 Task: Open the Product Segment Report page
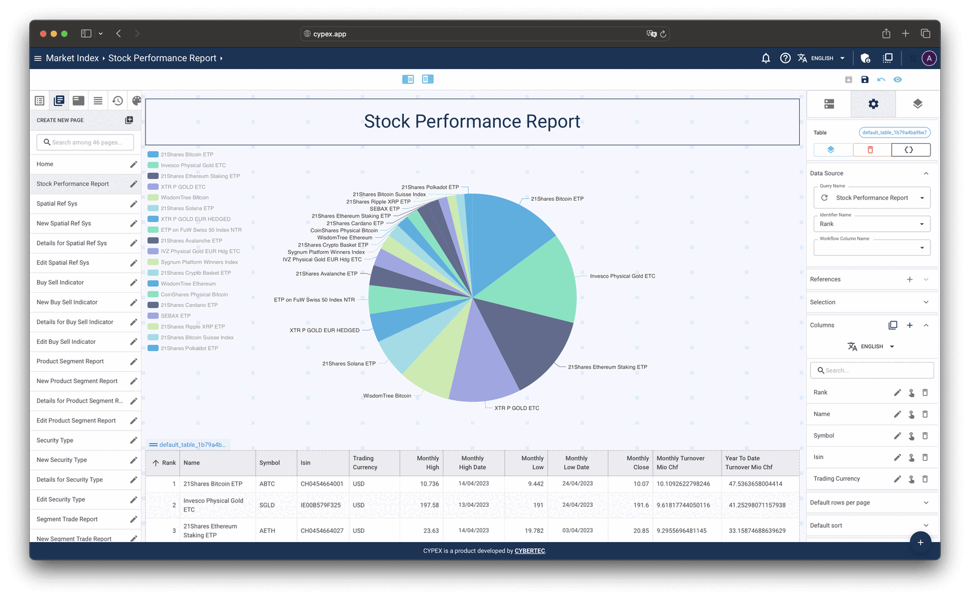pos(70,361)
